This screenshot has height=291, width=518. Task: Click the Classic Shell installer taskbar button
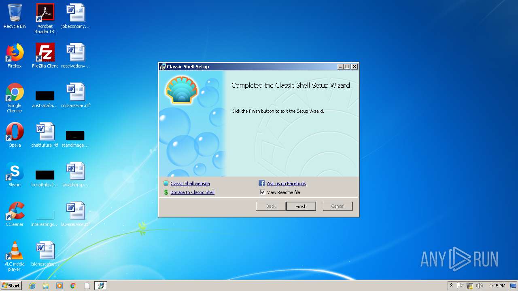101,286
